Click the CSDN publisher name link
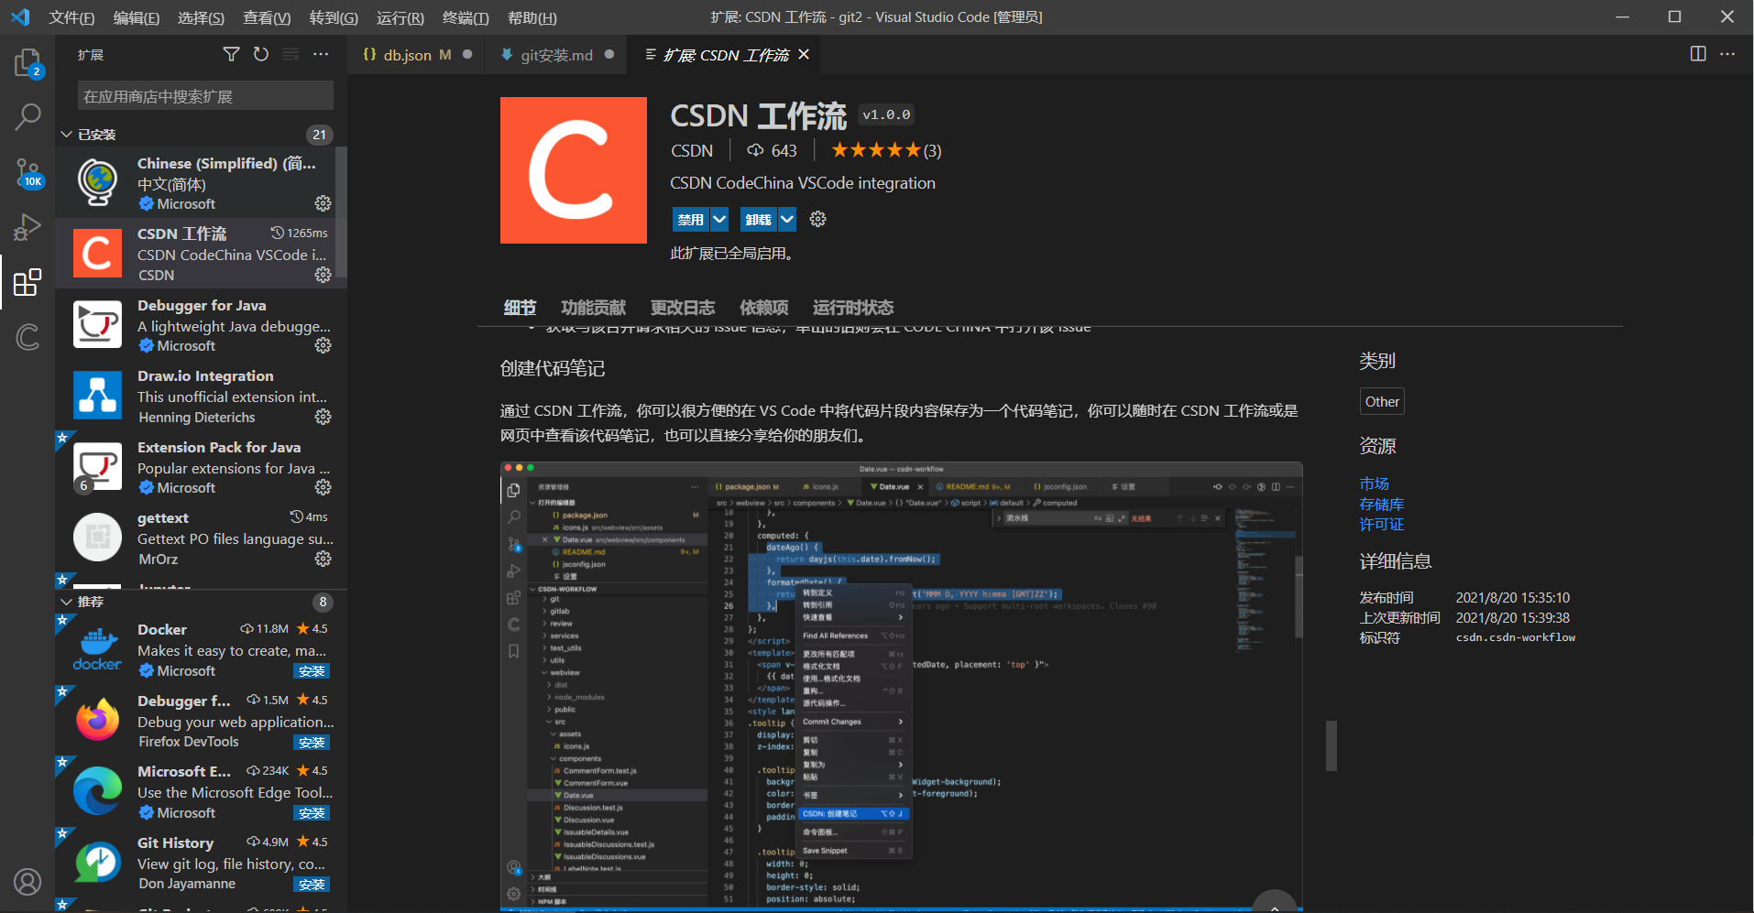The width and height of the screenshot is (1754, 913). pos(692,150)
